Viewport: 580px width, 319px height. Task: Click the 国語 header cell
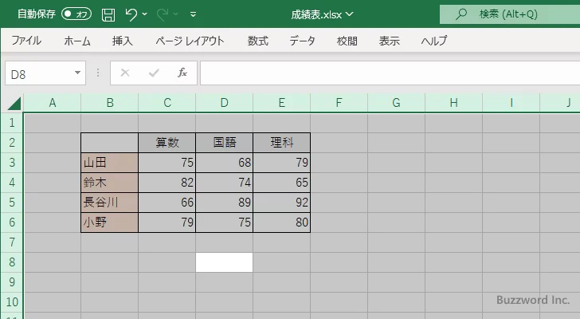225,143
